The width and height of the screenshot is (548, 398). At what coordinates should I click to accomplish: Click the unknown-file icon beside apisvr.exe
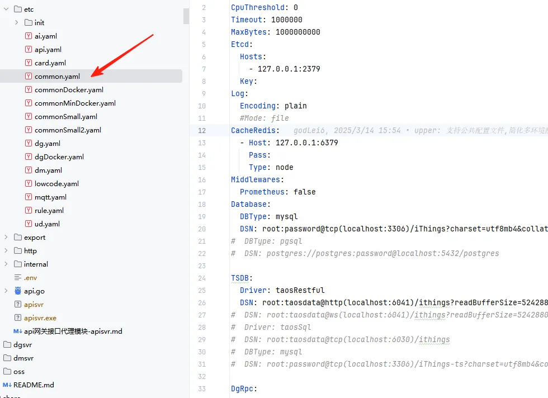pyautogui.click(x=18, y=318)
